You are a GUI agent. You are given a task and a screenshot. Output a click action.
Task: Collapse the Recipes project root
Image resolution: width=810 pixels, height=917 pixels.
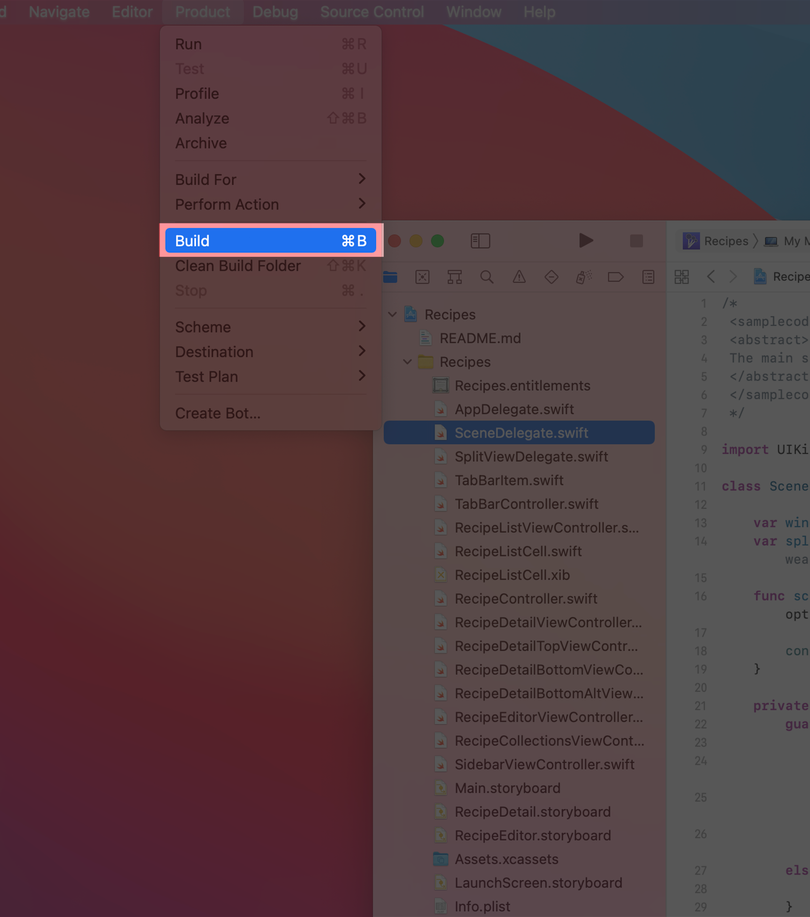click(392, 315)
